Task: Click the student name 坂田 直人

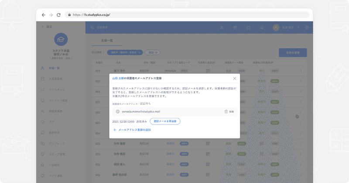Action: coord(120,165)
